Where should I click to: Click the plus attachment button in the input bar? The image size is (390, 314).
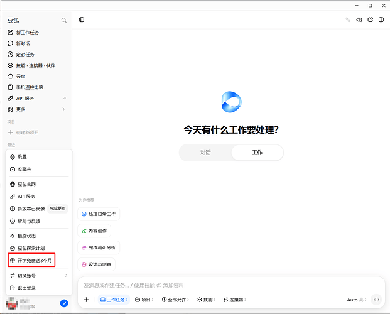click(x=86, y=300)
